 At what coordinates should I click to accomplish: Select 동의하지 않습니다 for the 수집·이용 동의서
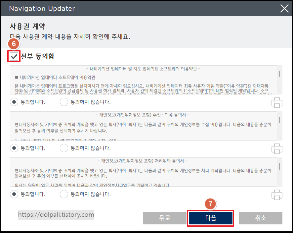(x=64, y=148)
